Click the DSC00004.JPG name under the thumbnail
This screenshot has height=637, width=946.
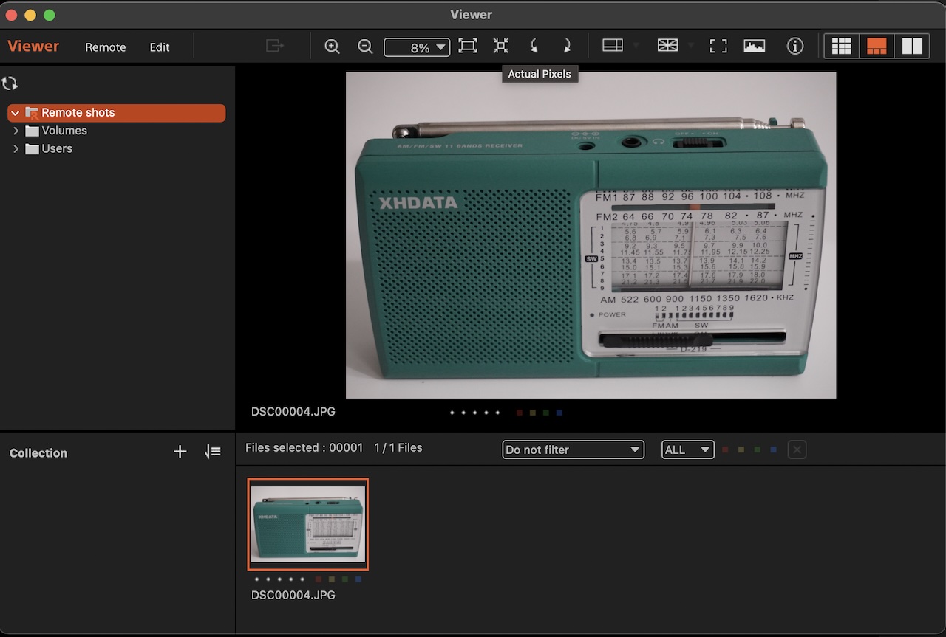pos(293,595)
